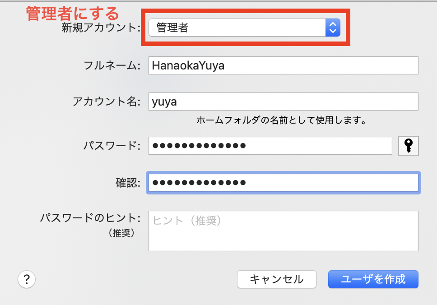Open the 管理者 account type popup
The height and width of the screenshot is (305, 437).
pyautogui.click(x=244, y=28)
